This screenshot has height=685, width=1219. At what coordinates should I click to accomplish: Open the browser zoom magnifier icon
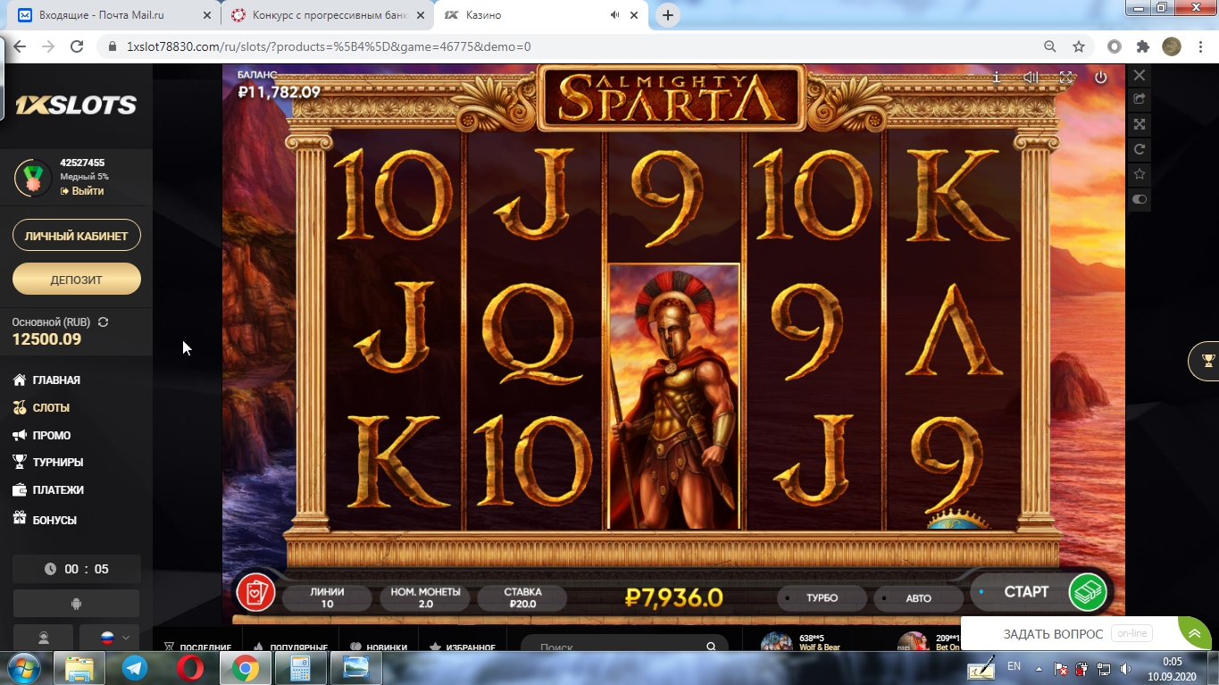coord(1050,46)
